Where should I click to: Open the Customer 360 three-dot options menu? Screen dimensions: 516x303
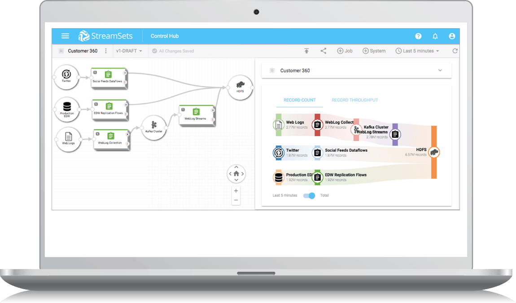click(105, 51)
